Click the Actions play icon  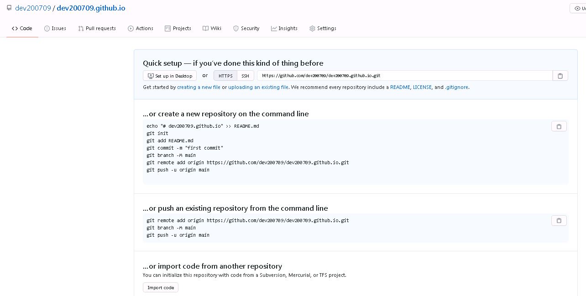click(x=131, y=28)
